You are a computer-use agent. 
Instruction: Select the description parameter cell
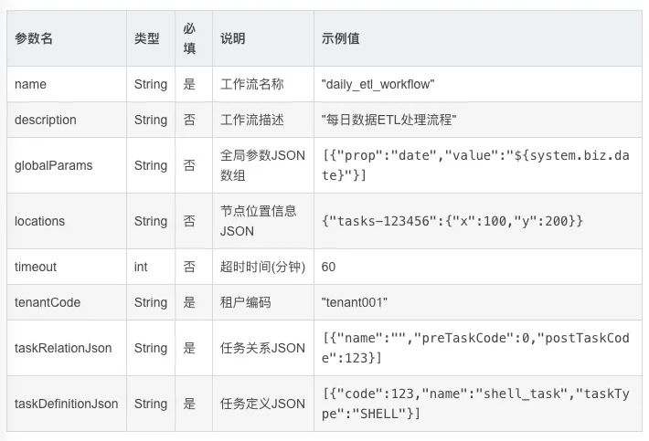point(46,120)
